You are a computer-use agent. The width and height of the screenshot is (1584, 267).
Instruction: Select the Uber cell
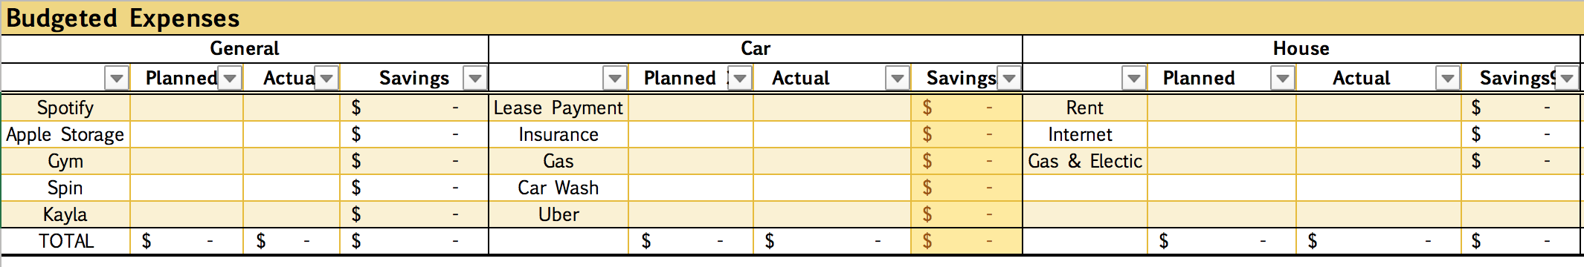click(x=558, y=214)
